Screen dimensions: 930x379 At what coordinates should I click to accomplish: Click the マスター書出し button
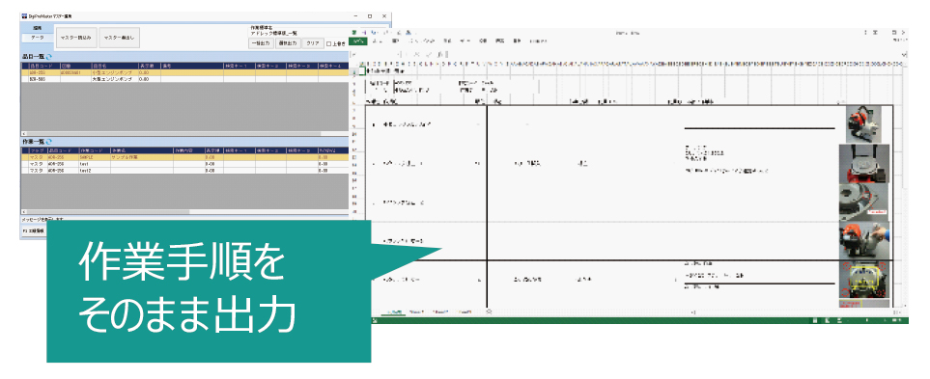pos(119,38)
